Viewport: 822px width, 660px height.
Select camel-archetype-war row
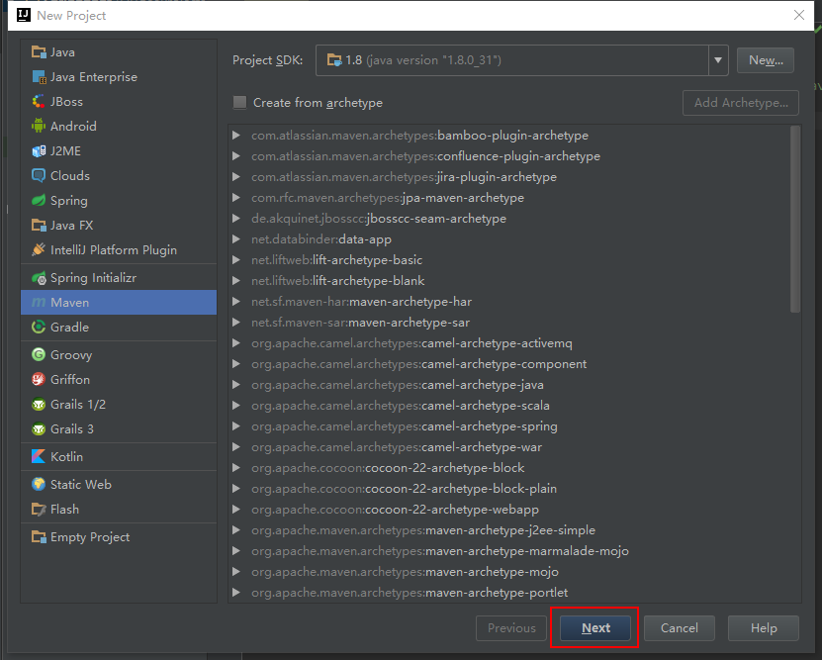[x=514, y=447]
